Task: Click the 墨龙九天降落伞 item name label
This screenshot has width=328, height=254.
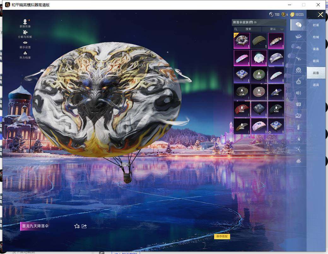Action: click(35, 226)
